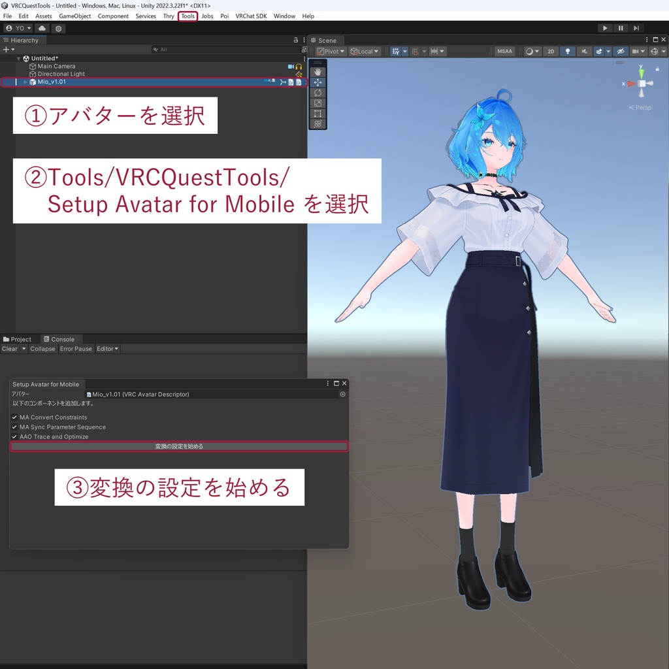Viewport: 669px width, 669px height.
Task: Click the Pause button
Action: pyautogui.click(x=621, y=28)
